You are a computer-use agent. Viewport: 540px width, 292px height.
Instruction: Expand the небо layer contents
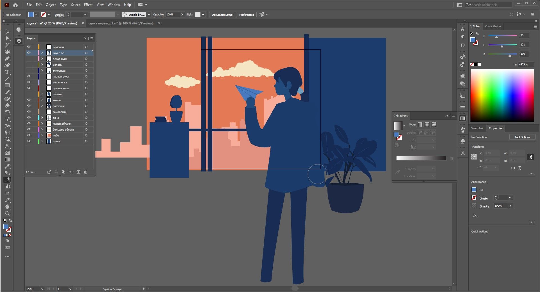coord(42,135)
